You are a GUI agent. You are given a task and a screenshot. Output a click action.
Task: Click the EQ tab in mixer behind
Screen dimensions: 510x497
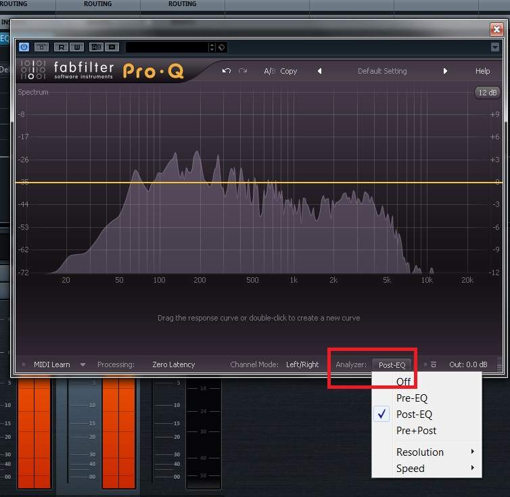pyautogui.click(x=5, y=39)
